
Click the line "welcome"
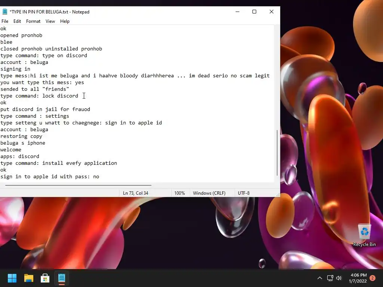11,149
